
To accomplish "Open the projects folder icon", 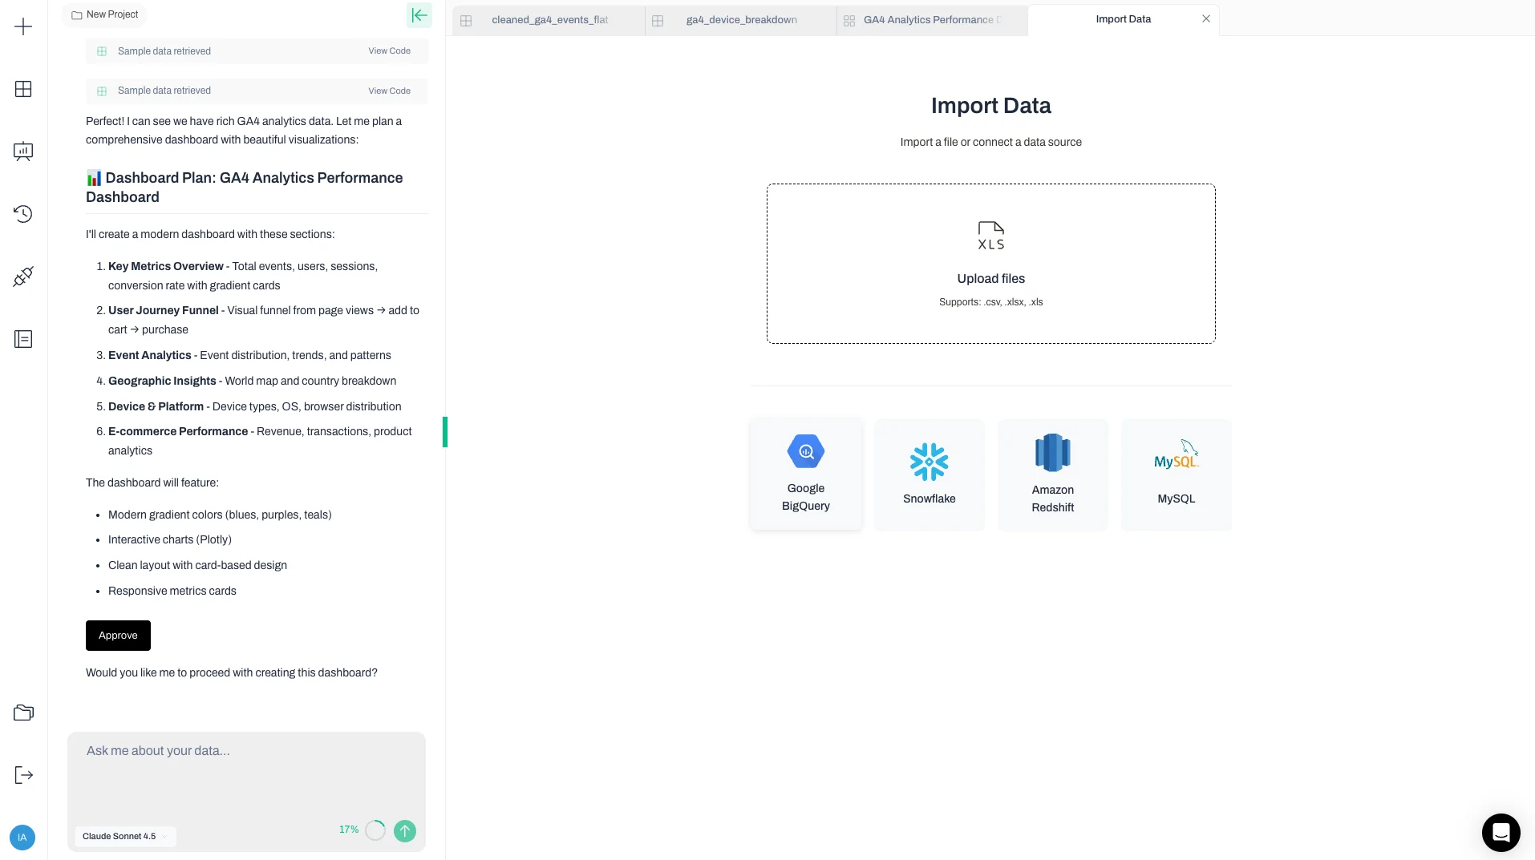I will click(x=22, y=712).
